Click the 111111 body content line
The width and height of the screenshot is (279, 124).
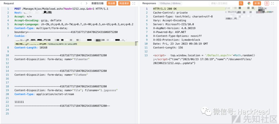coord(19,102)
